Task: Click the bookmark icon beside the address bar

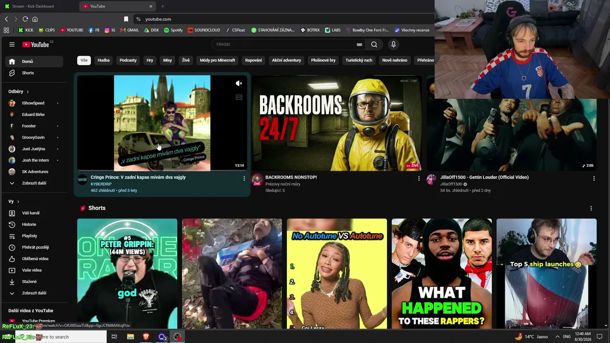Action: pos(126,19)
